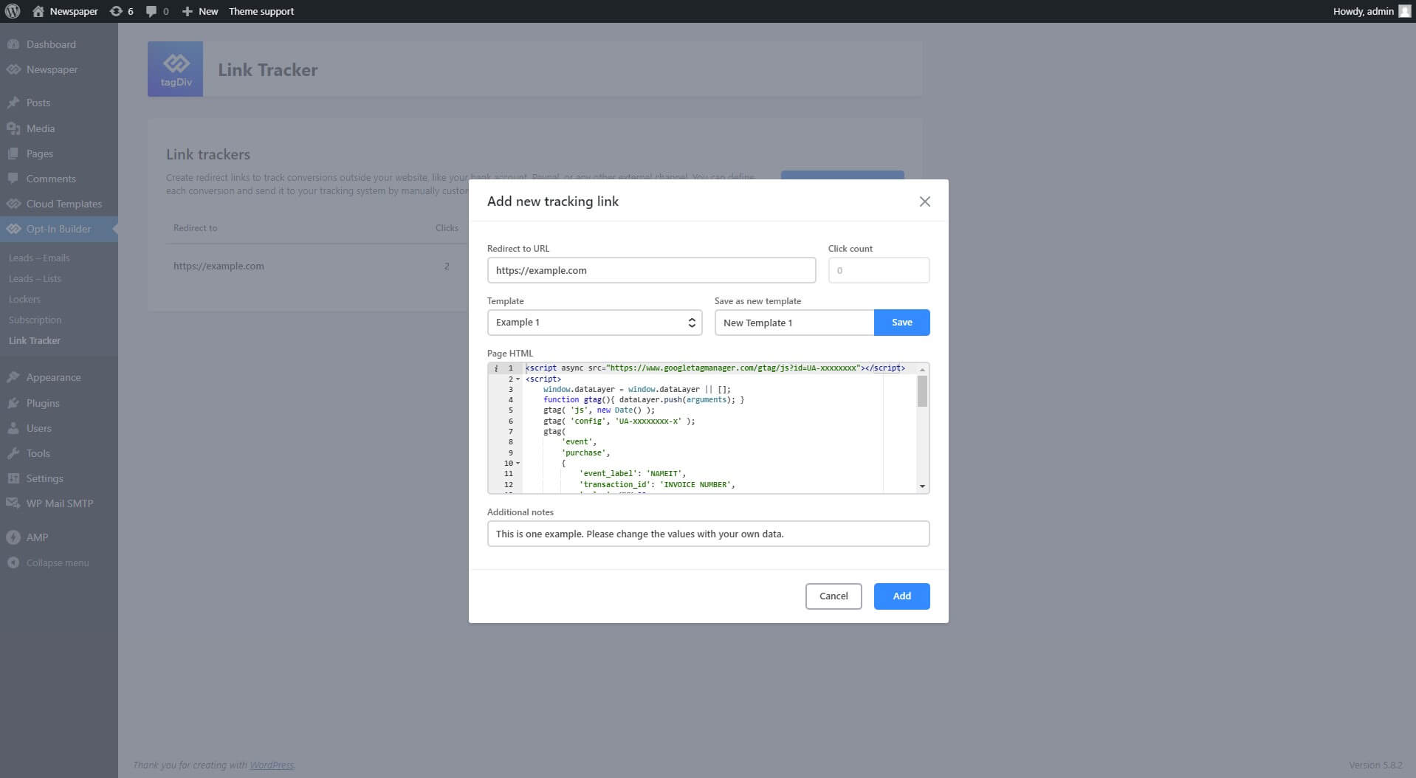Click the AMP lightning icon

click(13, 537)
